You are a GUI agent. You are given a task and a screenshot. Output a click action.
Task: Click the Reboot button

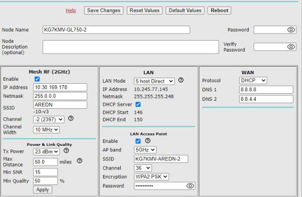coord(219,11)
